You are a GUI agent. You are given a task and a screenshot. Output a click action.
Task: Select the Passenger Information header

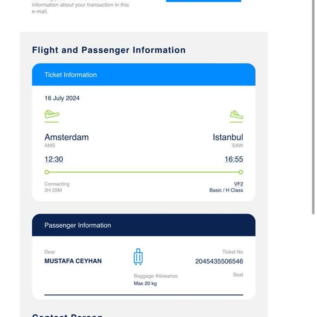tap(144, 225)
